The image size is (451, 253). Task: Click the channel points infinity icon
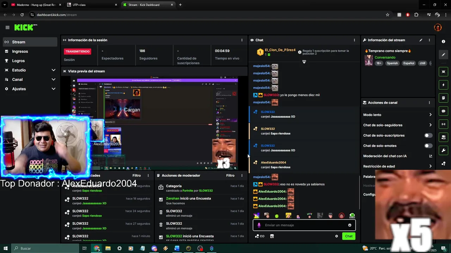[260, 236]
